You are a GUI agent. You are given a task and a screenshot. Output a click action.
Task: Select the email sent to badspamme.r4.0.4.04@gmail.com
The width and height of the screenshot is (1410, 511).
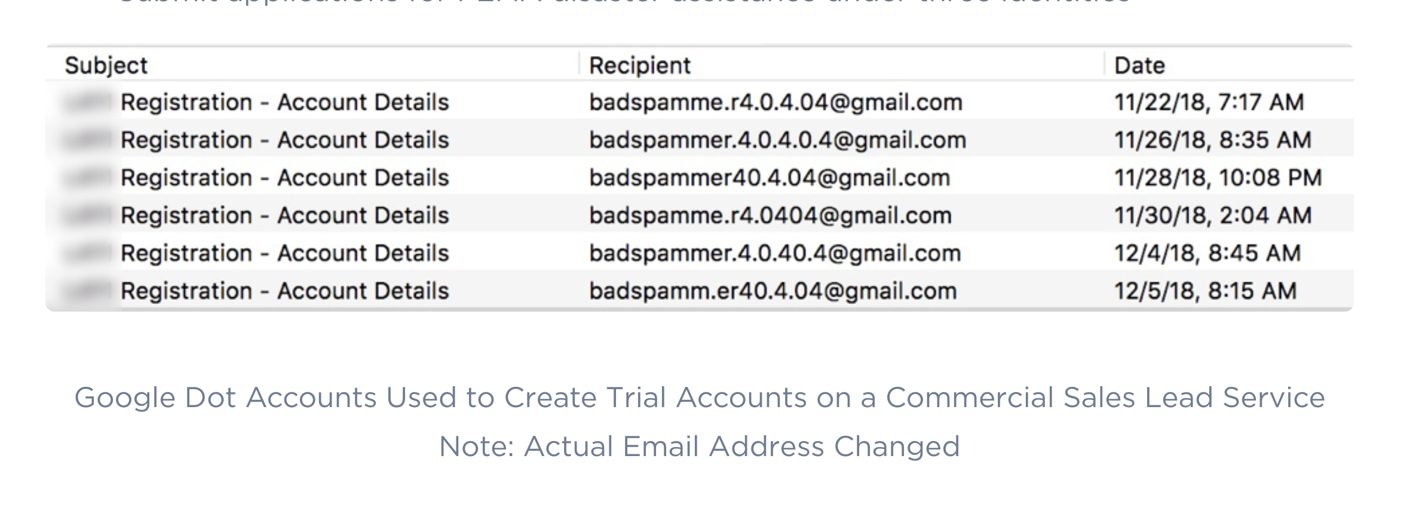[x=775, y=102]
